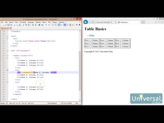164x123 pixels.
Task: Click the Stop Recording square icon
Action: (x=79, y=25)
